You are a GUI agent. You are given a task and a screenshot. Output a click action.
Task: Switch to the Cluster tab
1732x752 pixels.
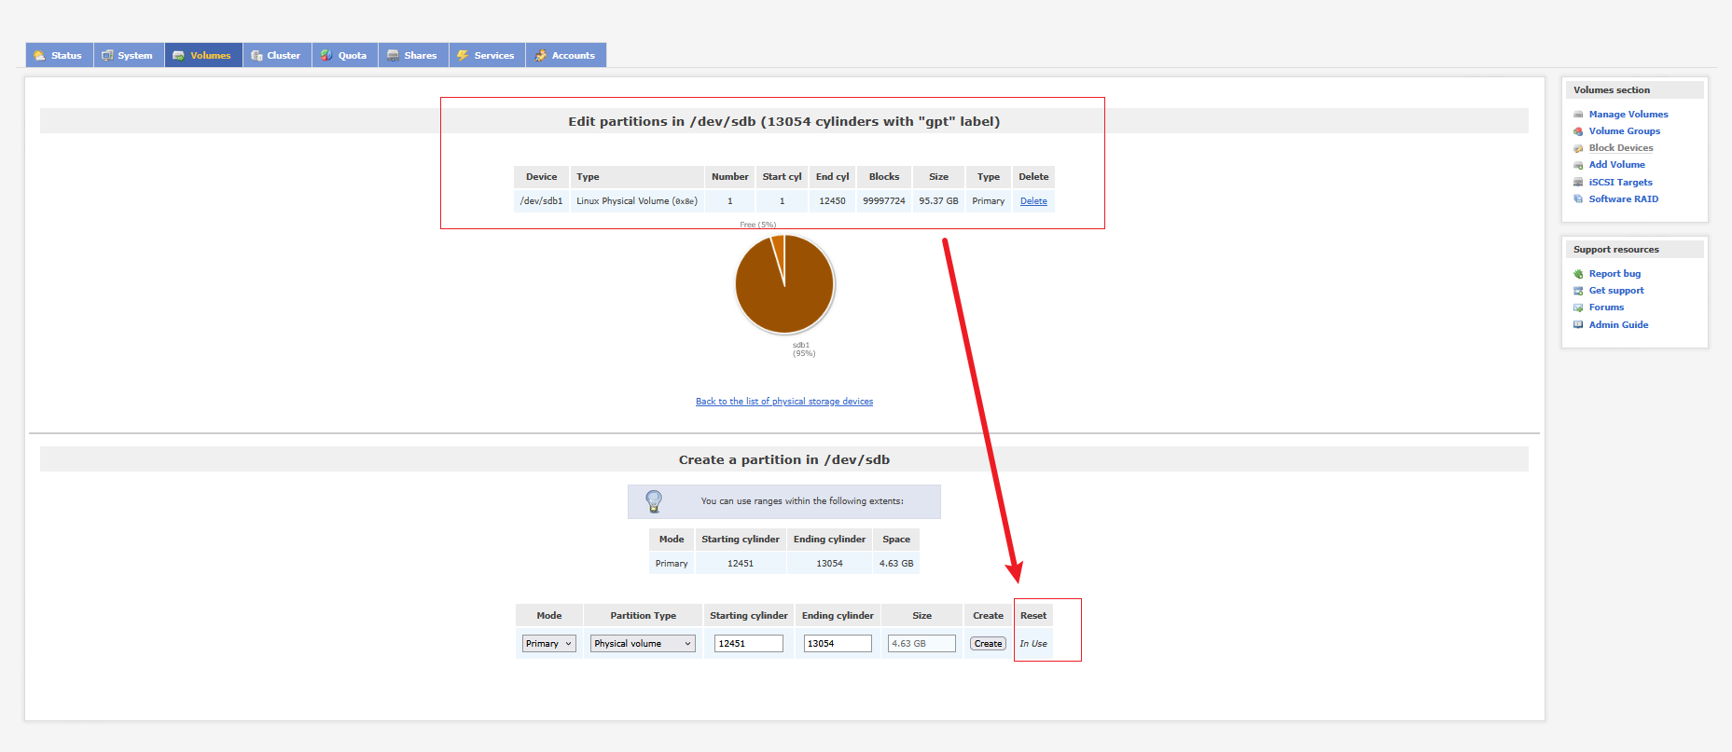277,55
